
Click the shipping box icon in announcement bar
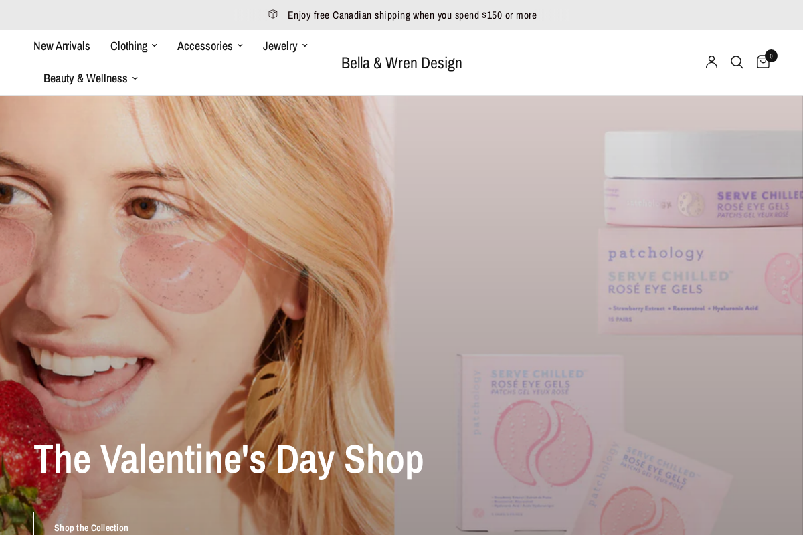(272, 14)
